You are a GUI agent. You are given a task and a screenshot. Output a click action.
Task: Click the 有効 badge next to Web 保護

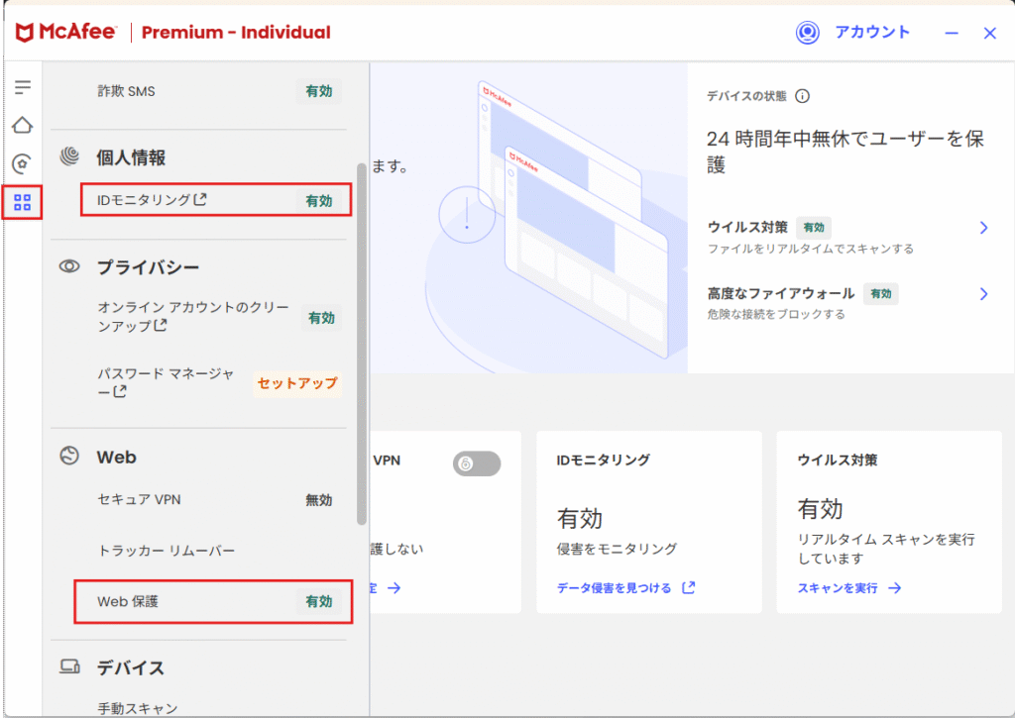[318, 601]
